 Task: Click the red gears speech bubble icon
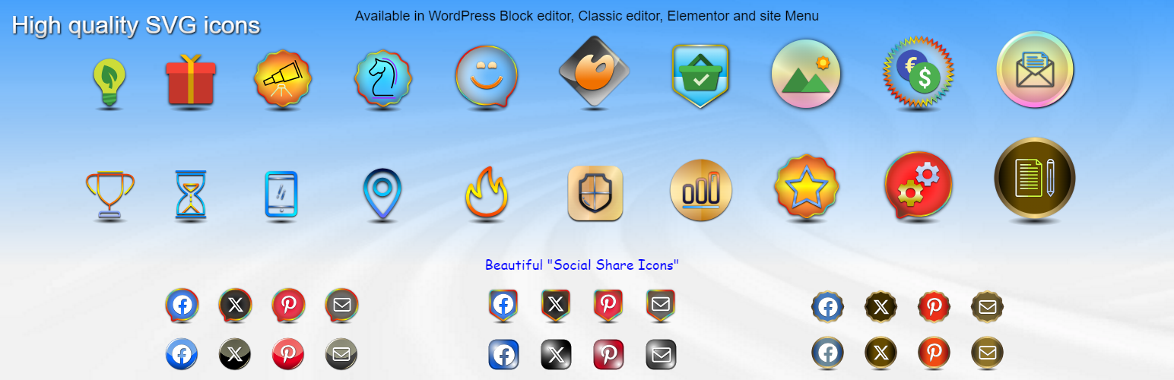click(919, 185)
